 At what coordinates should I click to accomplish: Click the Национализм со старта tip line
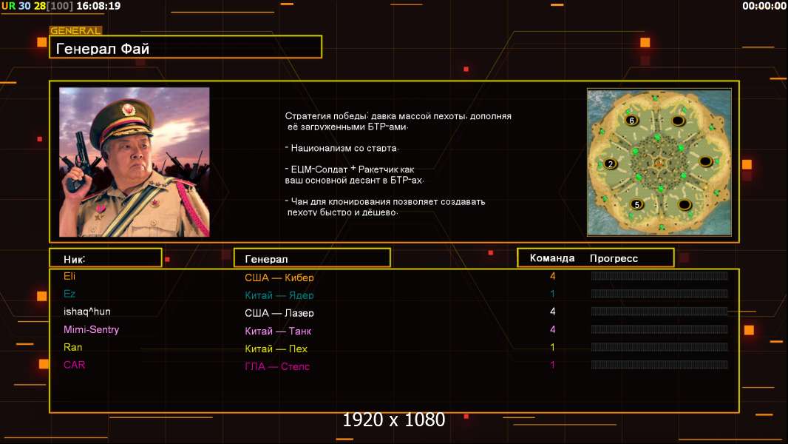click(x=342, y=148)
